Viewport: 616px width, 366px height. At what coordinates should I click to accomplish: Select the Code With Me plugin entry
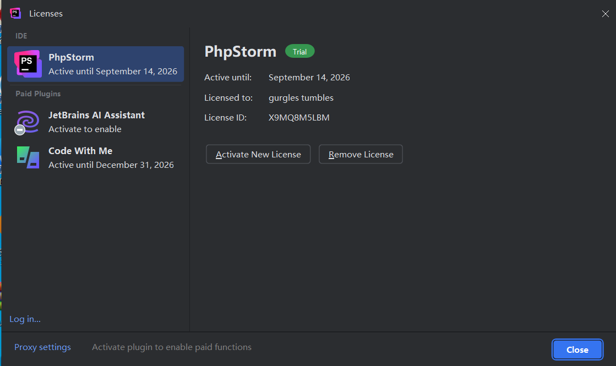point(95,157)
